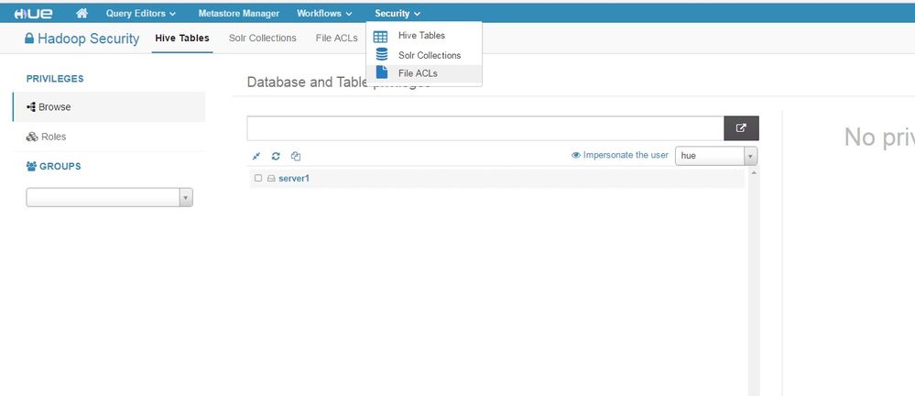Screen dimensions: 915x396
Task: Click the Hue logo
Action: (34, 13)
